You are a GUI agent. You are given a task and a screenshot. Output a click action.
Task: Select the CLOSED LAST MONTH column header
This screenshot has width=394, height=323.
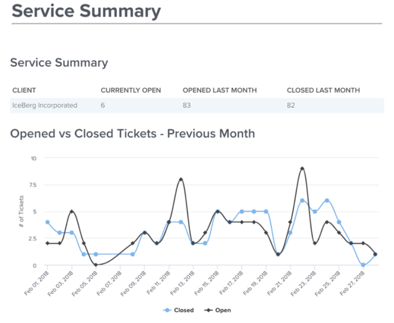pos(324,91)
